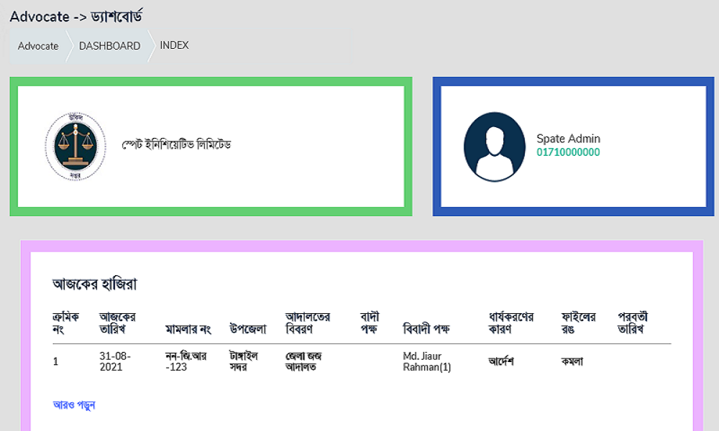
Task: Click the 'স্পেট ইনিশিয়েটিভ লিমিটেড' company name
Action: [176, 145]
